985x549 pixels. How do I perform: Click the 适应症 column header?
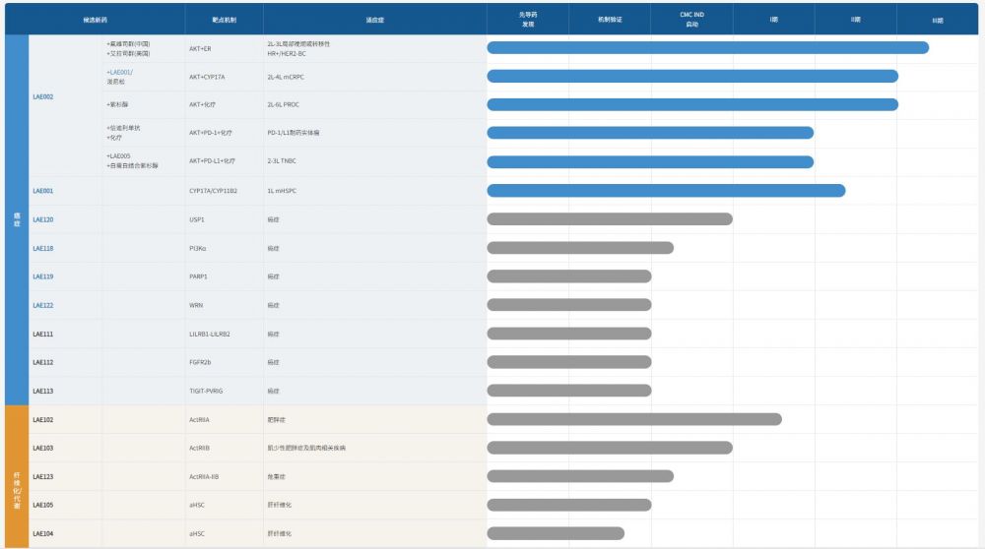point(374,20)
